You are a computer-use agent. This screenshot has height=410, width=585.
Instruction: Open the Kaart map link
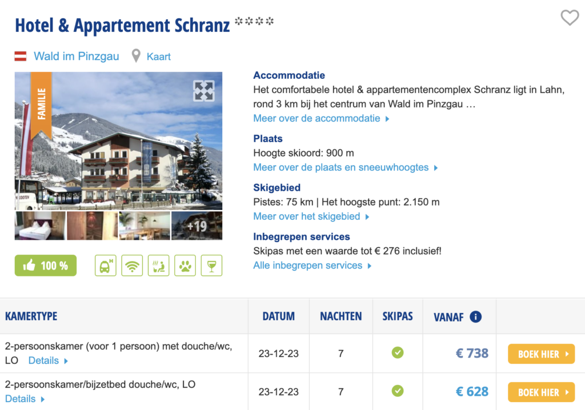click(x=159, y=57)
